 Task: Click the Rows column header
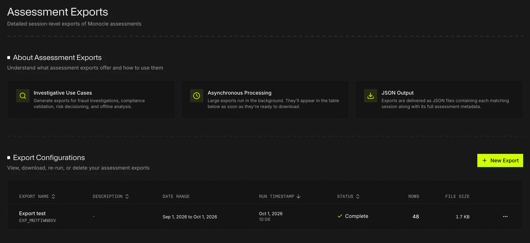click(x=413, y=197)
